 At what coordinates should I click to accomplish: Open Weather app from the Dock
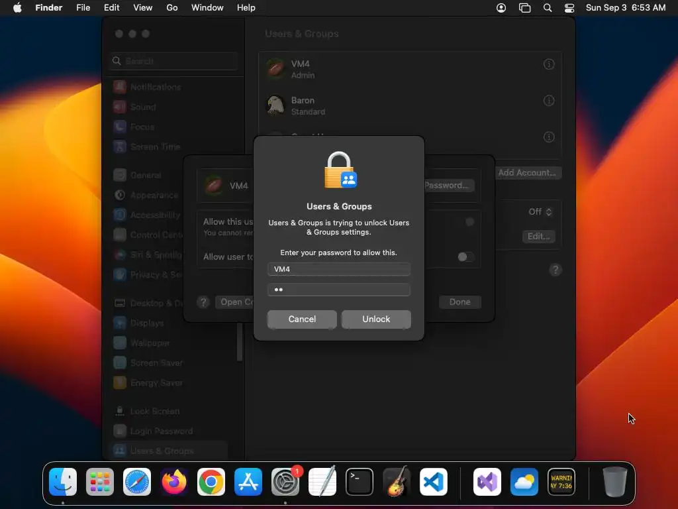tap(524, 482)
